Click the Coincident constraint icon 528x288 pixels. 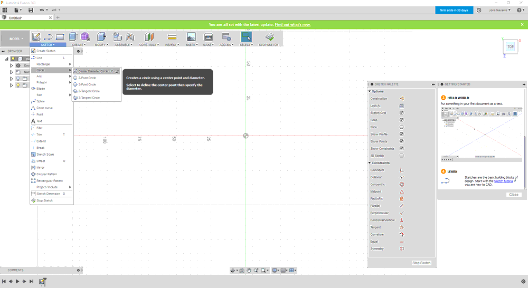[x=401, y=170]
